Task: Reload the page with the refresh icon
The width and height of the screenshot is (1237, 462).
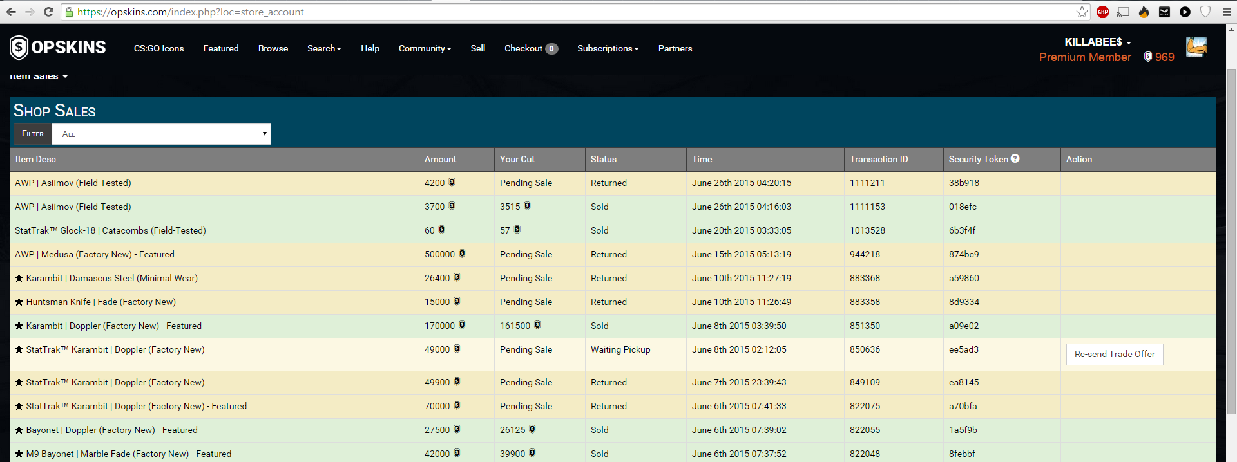Action: 48,12
